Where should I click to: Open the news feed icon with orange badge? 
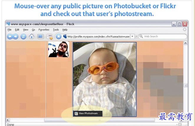coord(50,37)
